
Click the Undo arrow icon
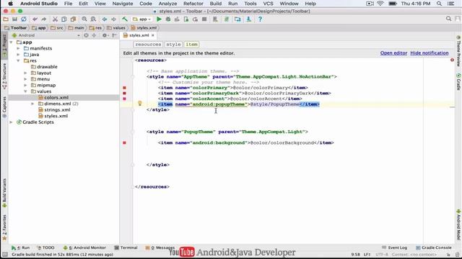pyautogui.click(x=35, y=19)
